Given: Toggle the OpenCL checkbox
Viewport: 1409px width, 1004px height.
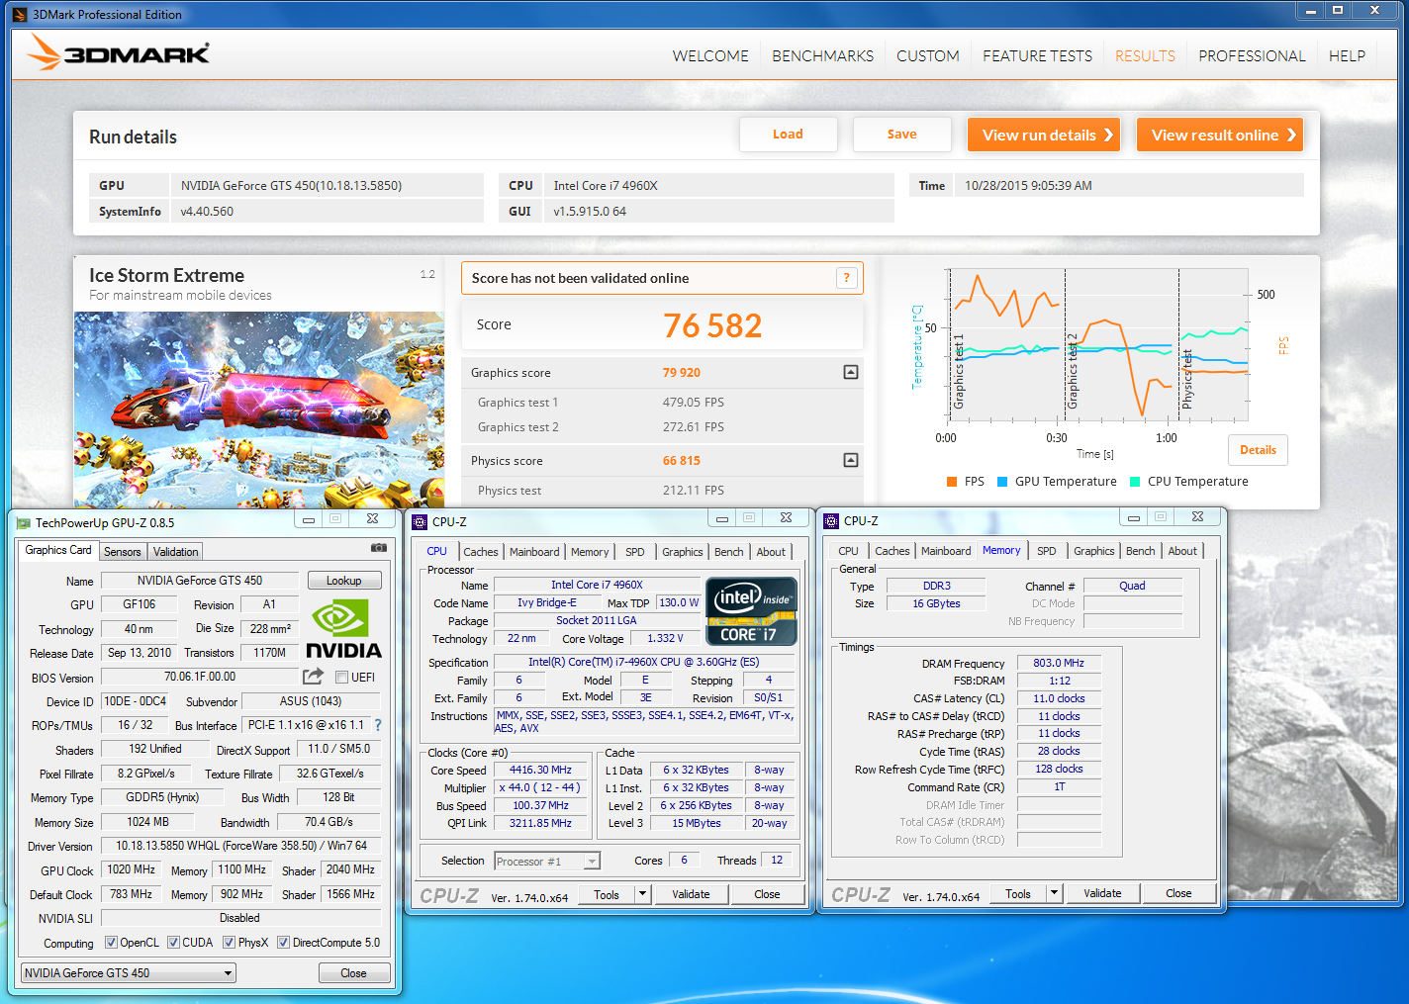Looking at the screenshot, I should 111,943.
